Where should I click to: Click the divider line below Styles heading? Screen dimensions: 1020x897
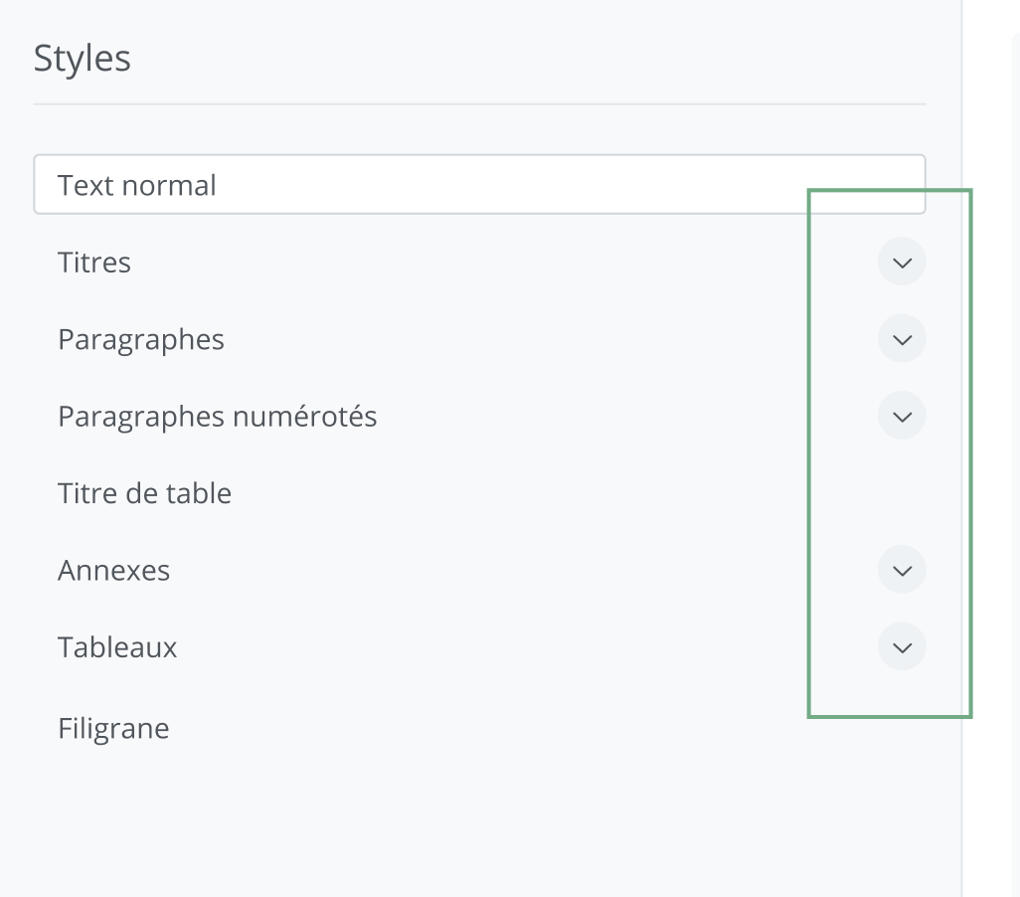point(479,104)
